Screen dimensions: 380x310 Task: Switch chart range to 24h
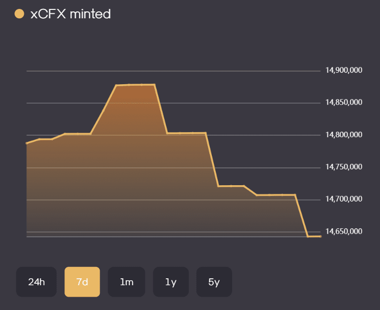click(36, 282)
